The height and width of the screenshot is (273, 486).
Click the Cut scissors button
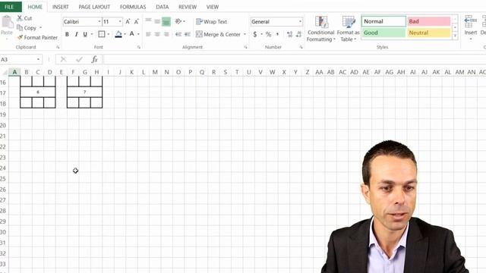pos(24,18)
